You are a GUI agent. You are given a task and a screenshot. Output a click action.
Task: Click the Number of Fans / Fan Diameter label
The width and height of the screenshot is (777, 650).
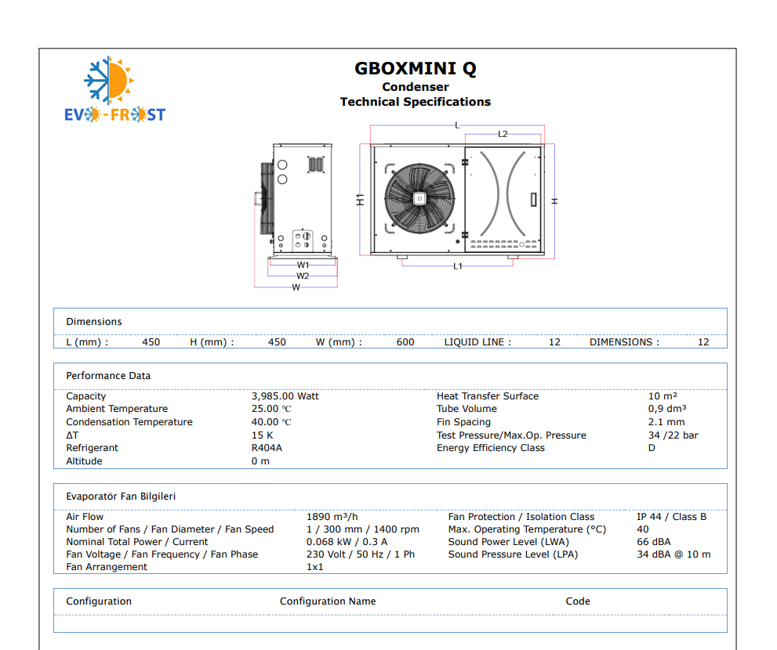170,529
